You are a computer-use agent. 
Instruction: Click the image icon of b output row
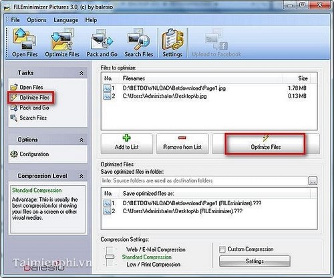point(107,211)
